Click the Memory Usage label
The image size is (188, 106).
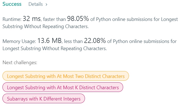(x=19, y=41)
